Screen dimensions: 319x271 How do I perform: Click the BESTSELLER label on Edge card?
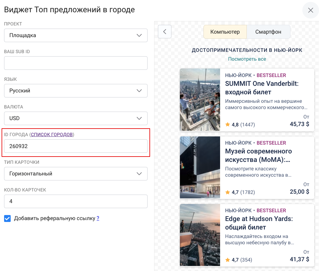[271, 211]
